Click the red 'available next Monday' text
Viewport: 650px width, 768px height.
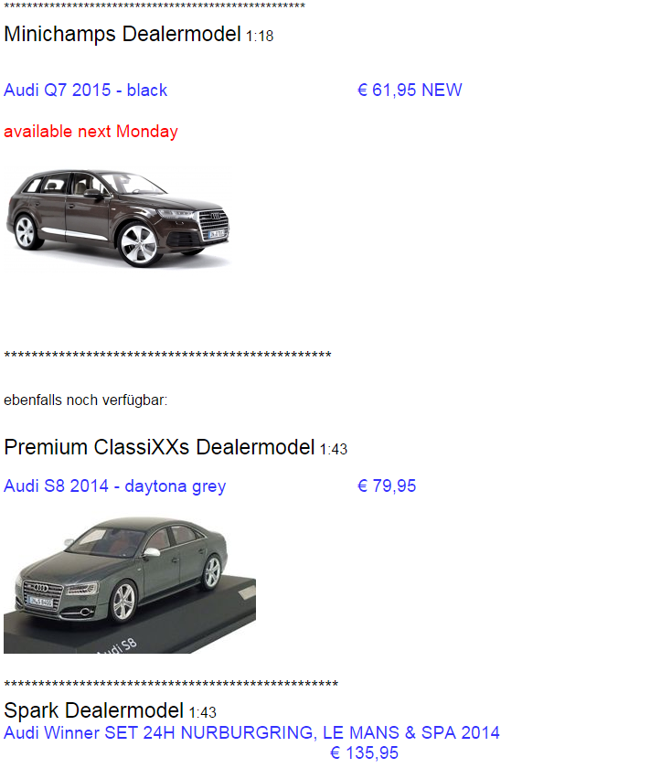point(91,132)
